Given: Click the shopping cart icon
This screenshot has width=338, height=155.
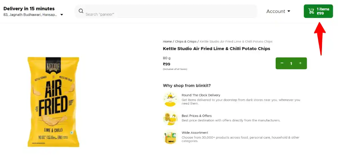Looking at the screenshot, I should (311, 11).
